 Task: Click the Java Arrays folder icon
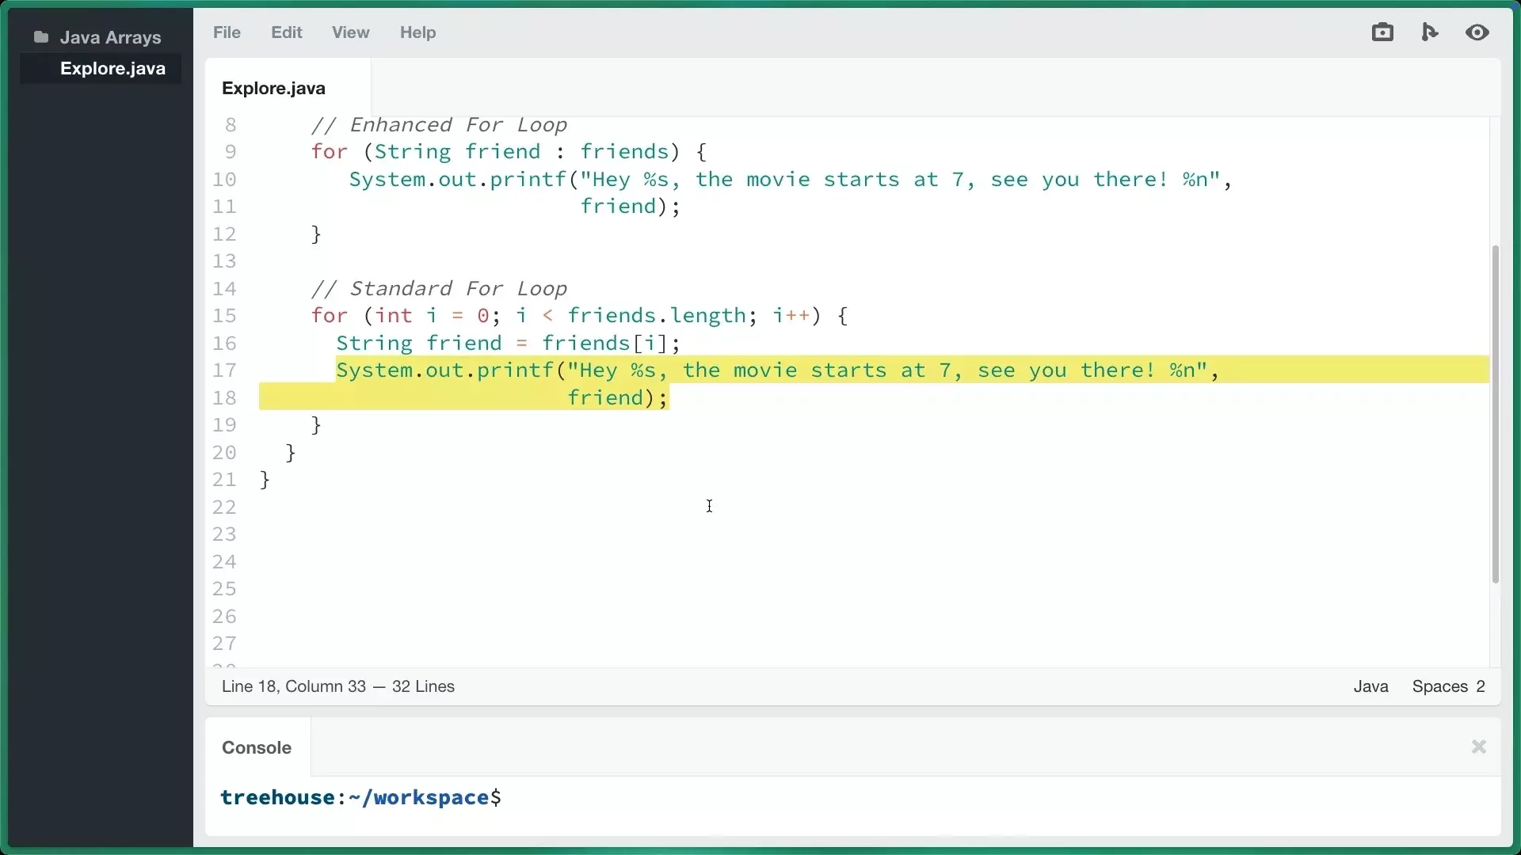pyautogui.click(x=41, y=37)
